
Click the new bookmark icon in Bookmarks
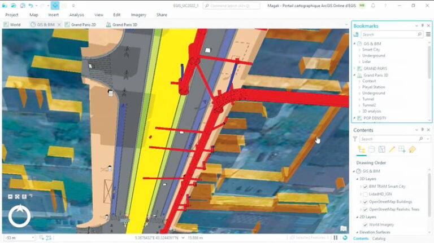(x=356, y=34)
